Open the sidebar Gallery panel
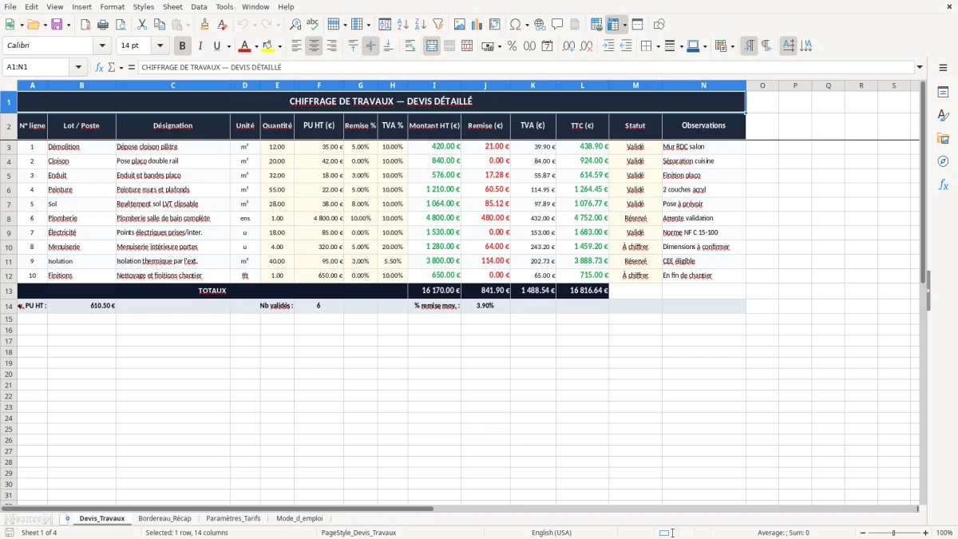This screenshot has height=539, width=958. (943, 138)
